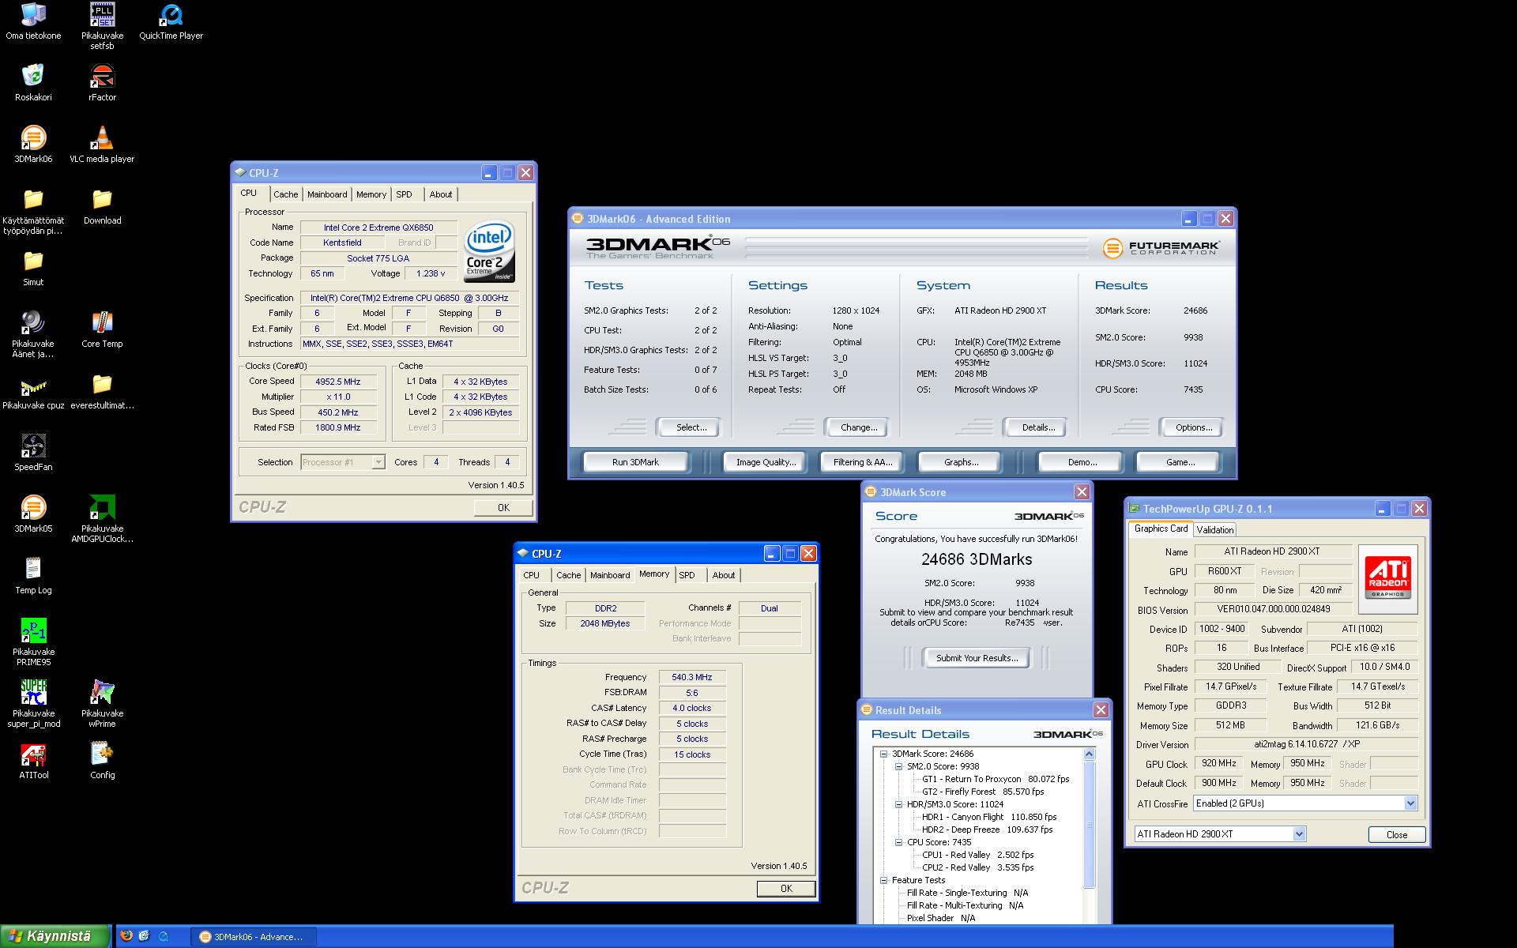Click Run 3DMark button
The image size is (1517, 948).
[x=635, y=462]
